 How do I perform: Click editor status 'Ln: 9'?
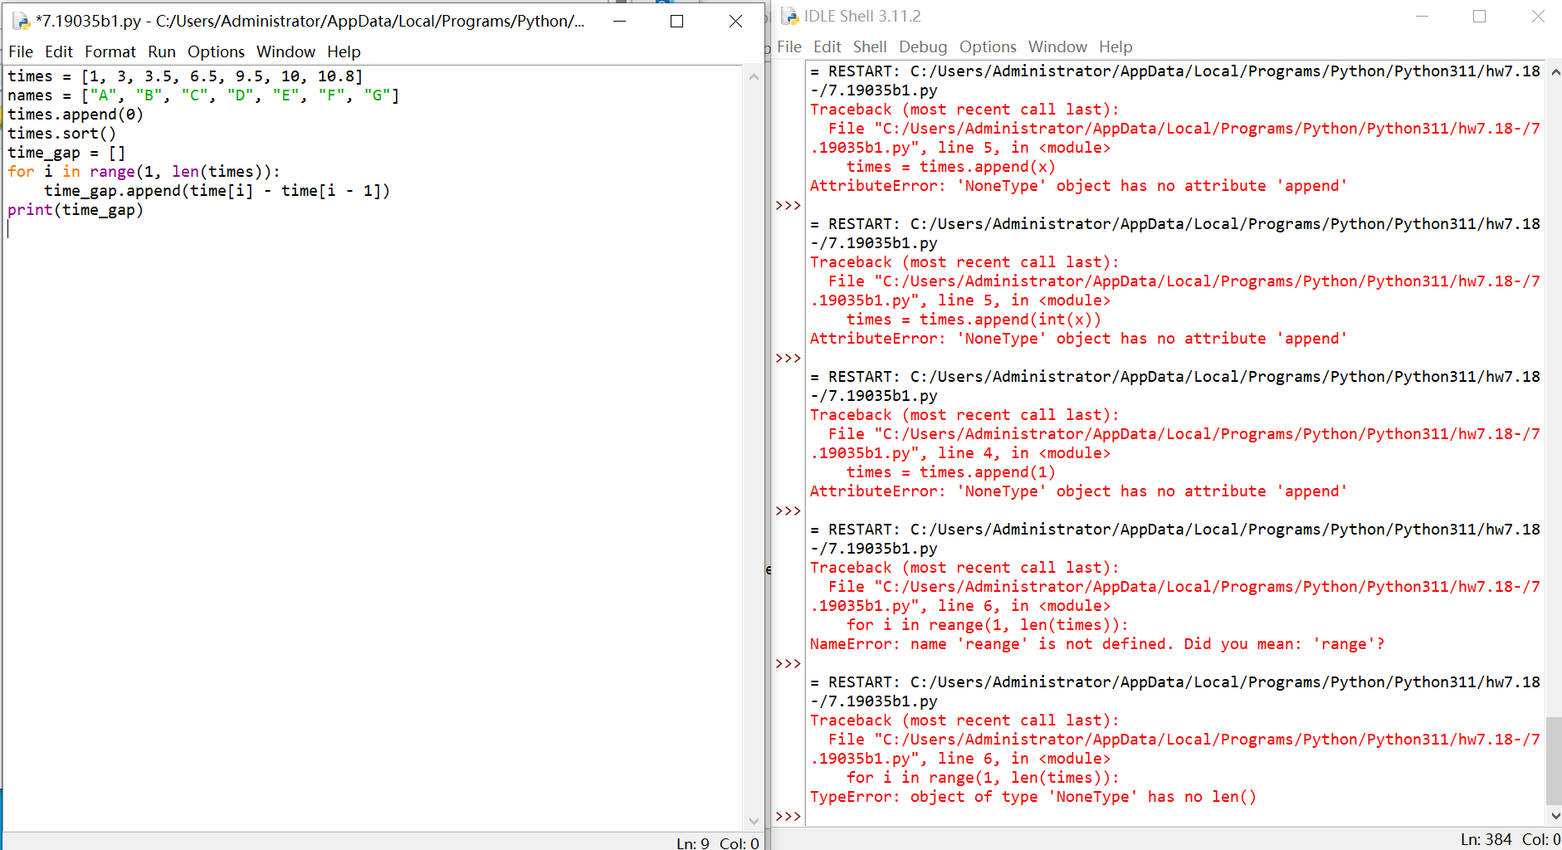tap(692, 843)
